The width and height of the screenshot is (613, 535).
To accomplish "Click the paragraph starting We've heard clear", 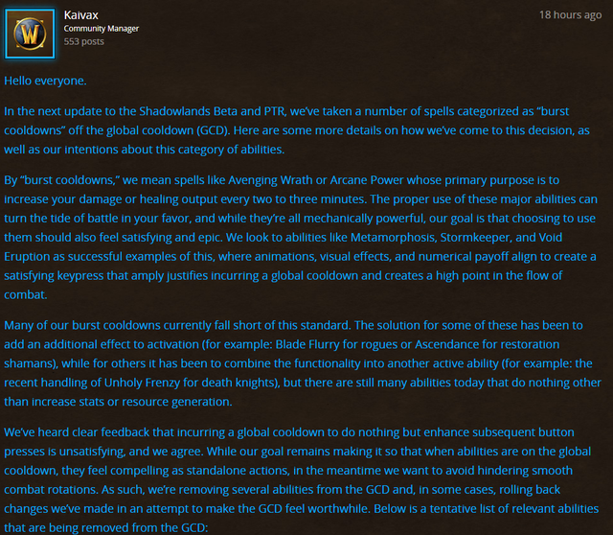I will [x=302, y=479].
